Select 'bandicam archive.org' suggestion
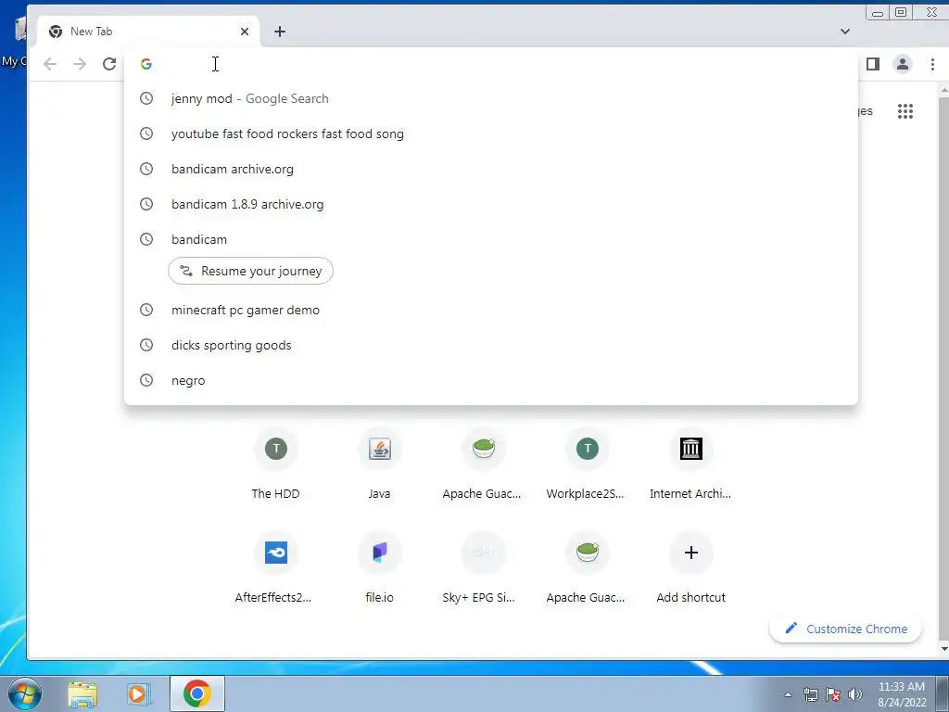The height and width of the screenshot is (712, 949). [x=491, y=169]
